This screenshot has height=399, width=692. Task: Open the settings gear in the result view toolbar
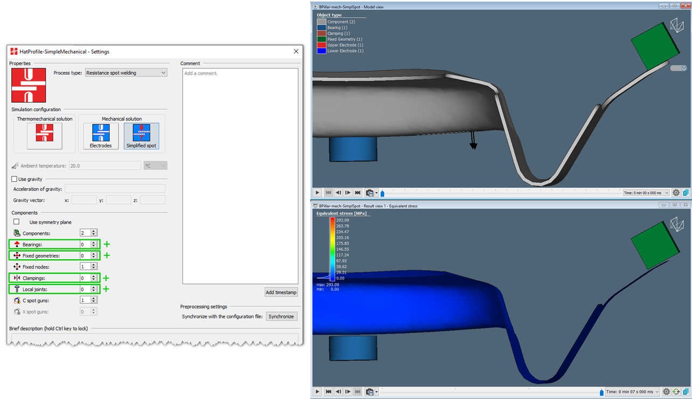click(x=666, y=391)
